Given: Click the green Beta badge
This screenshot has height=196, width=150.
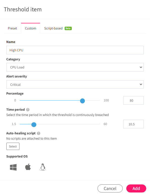Looking at the screenshot, I should click(68, 28).
